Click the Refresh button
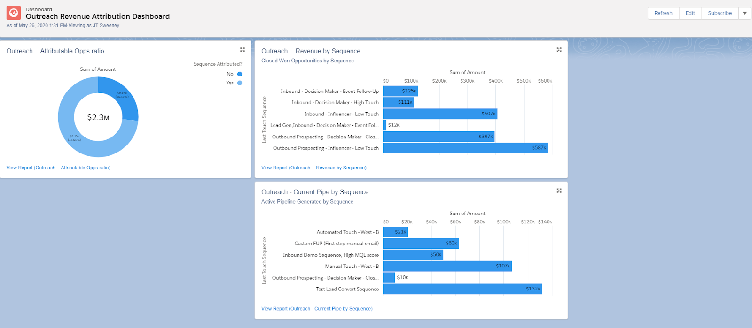 663,13
